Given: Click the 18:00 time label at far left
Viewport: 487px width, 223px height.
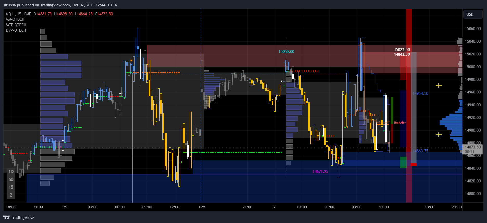Looking at the screenshot, I should pyautogui.click(x=11, y=207).
